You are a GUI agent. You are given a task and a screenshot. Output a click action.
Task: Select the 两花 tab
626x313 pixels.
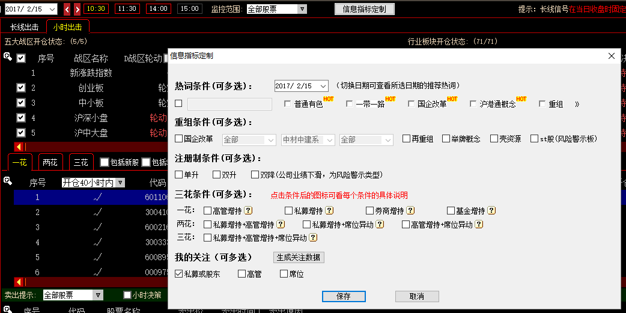pos(50,162)
